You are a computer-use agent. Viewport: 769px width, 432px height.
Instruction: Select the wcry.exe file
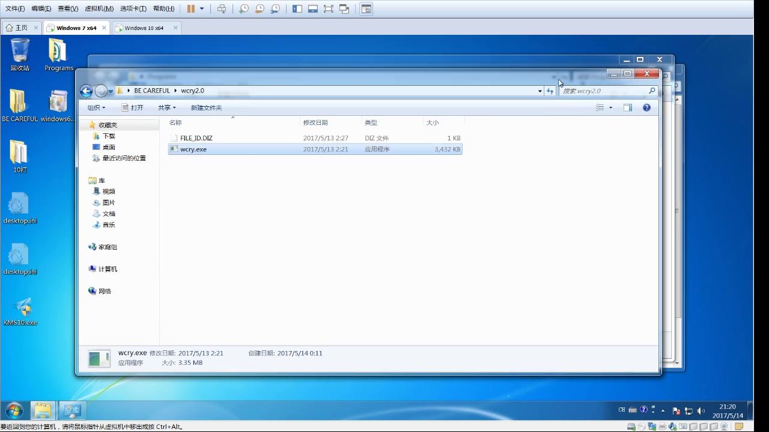point(315,149)
